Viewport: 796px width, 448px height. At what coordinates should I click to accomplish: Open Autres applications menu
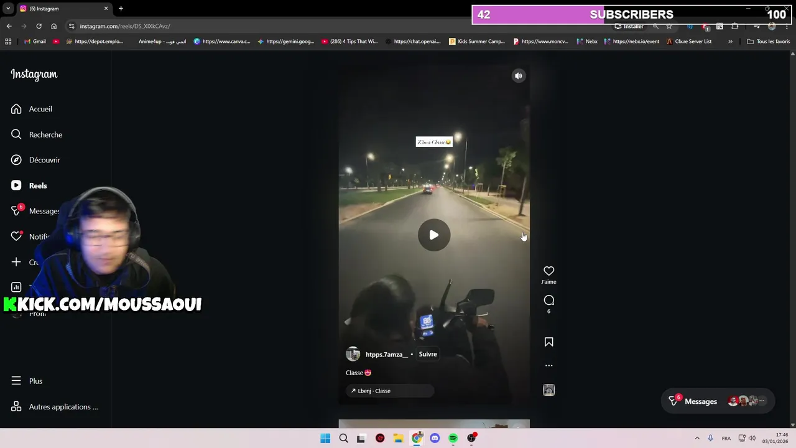[x=55, y=407]
